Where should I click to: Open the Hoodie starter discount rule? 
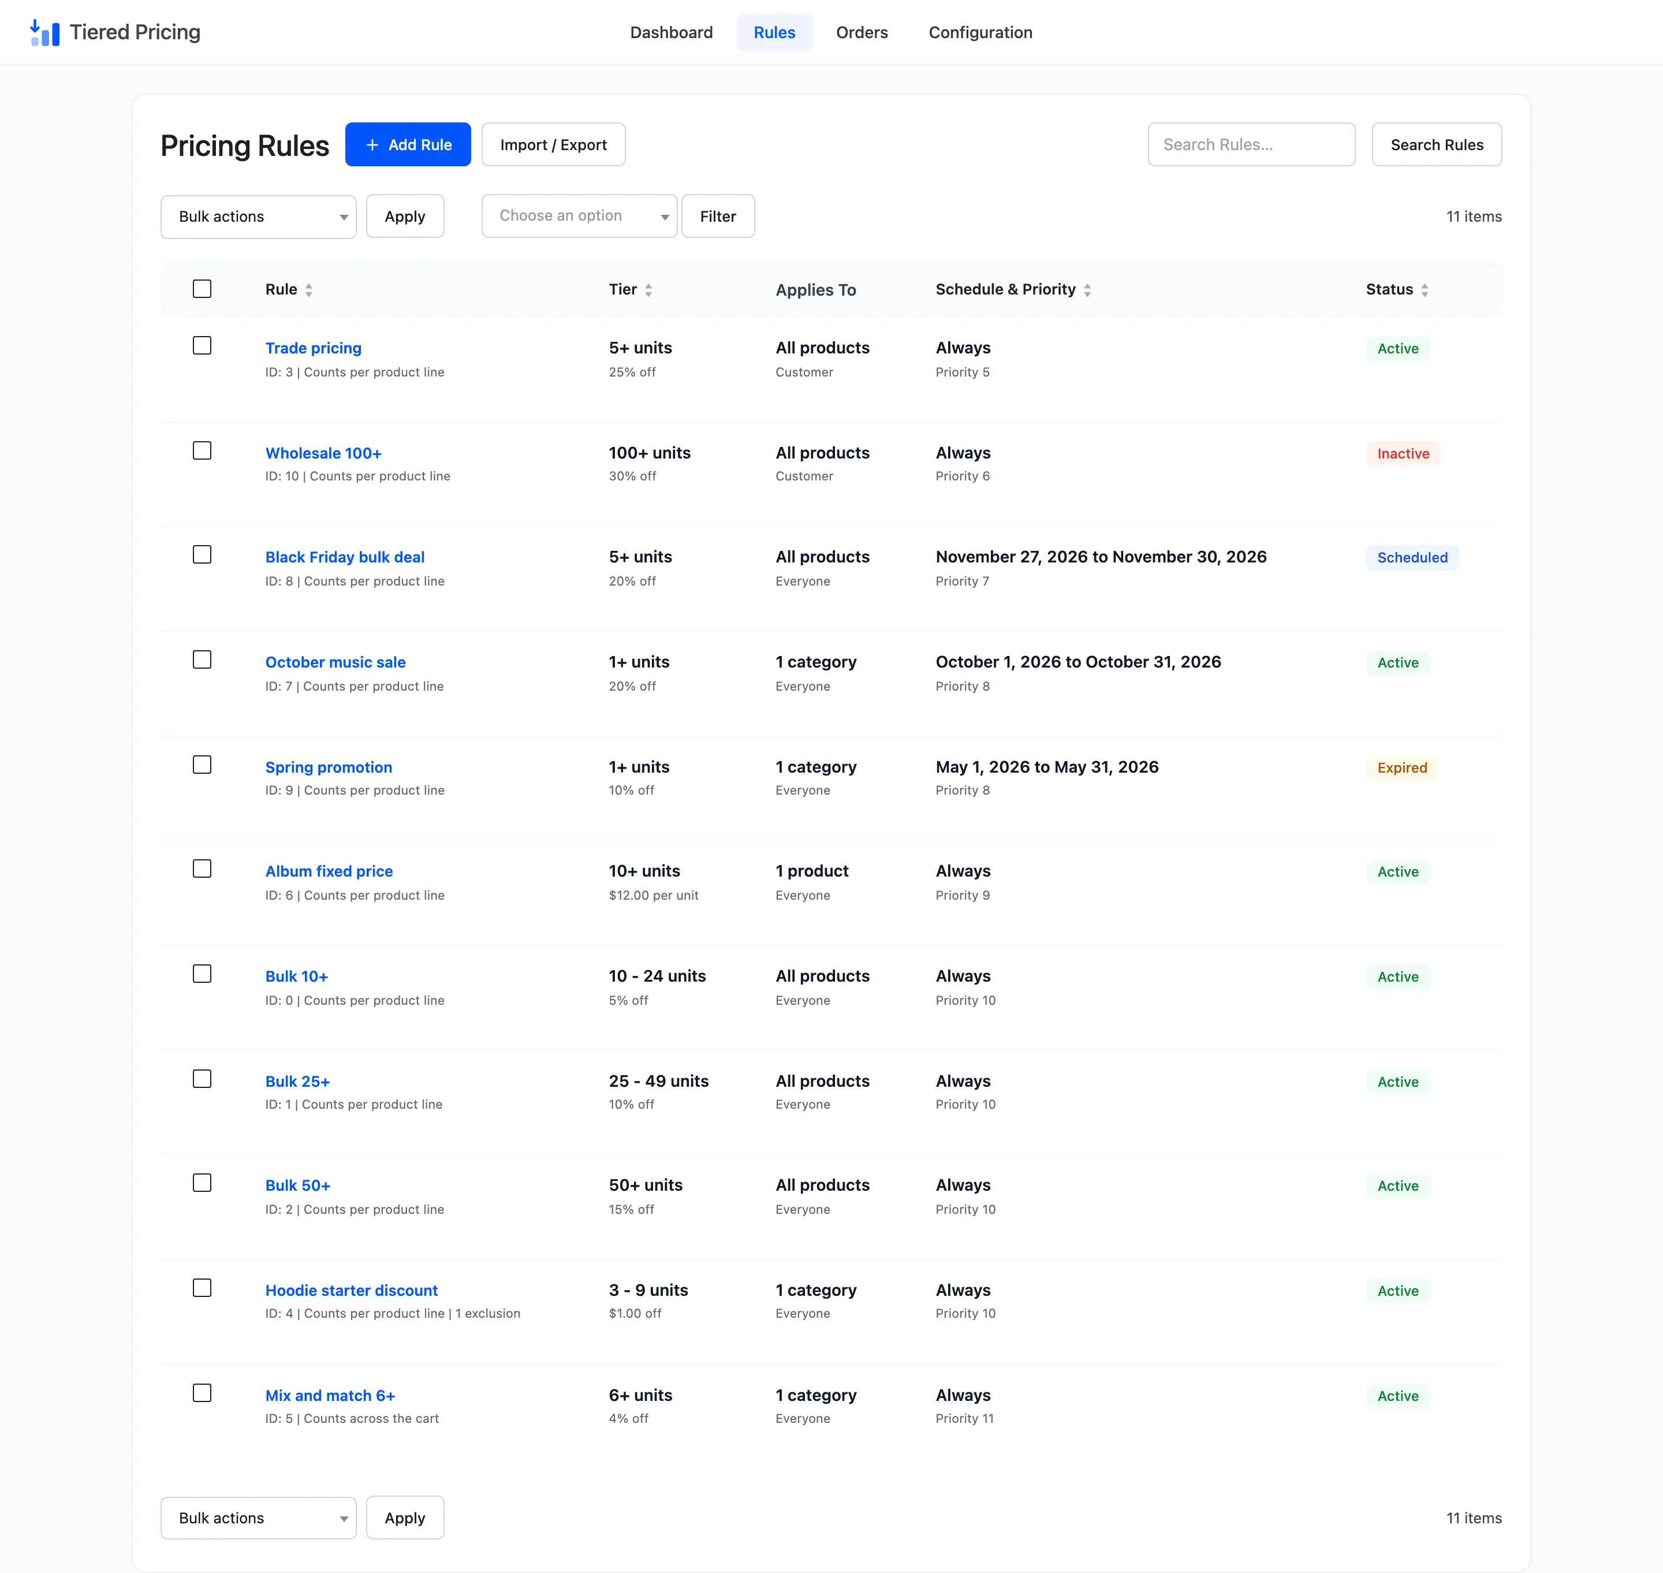(x=352, y=1291)
